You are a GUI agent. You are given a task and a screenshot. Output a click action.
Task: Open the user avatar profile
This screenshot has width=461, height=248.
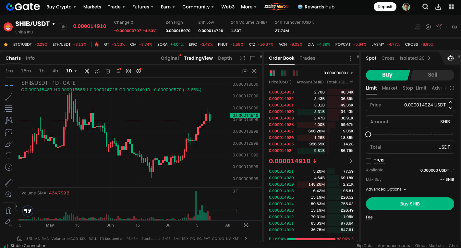coord(406,7)
